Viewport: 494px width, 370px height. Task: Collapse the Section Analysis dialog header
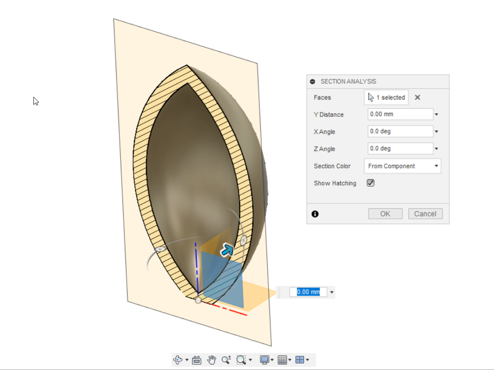tap(312, 81)
